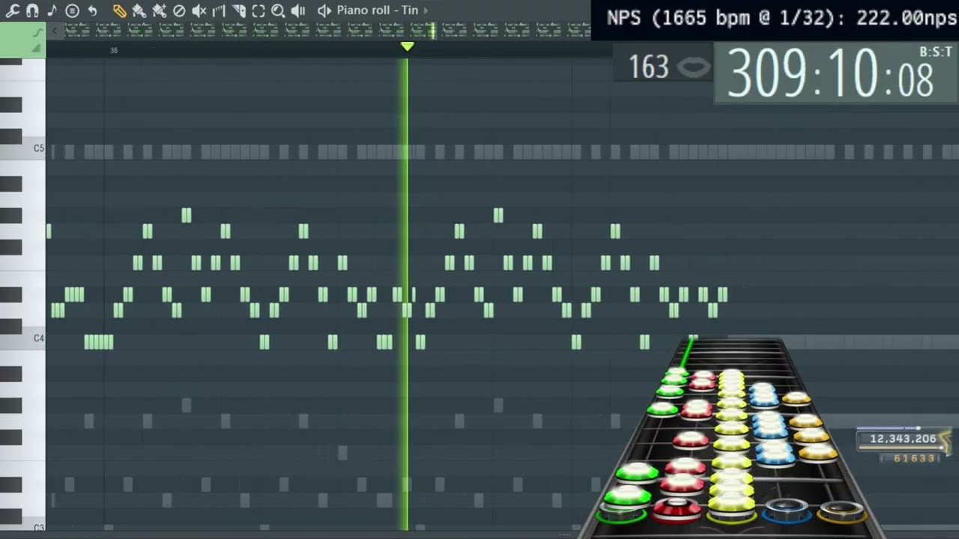Select the Delete tool
Image resolution: width=959 pixels, height=539 pixels.
(x=179, y=10)
